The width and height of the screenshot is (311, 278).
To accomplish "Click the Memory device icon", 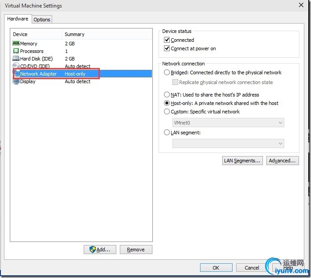I will (16, 43).
